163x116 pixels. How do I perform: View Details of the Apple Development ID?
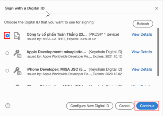142,52
